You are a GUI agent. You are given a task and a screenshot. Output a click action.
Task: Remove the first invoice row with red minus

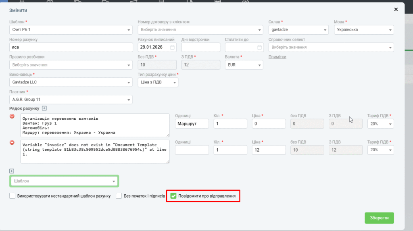[12, 117]
